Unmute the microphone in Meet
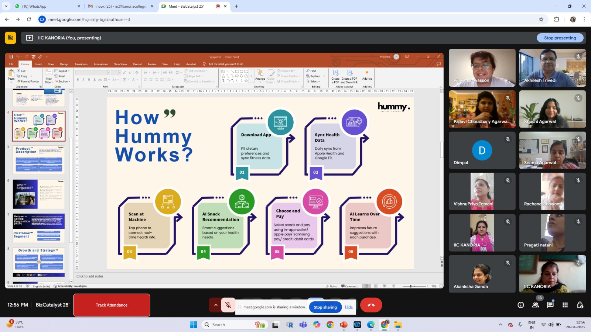The image size is (591, 332). [x=228, y=305]
